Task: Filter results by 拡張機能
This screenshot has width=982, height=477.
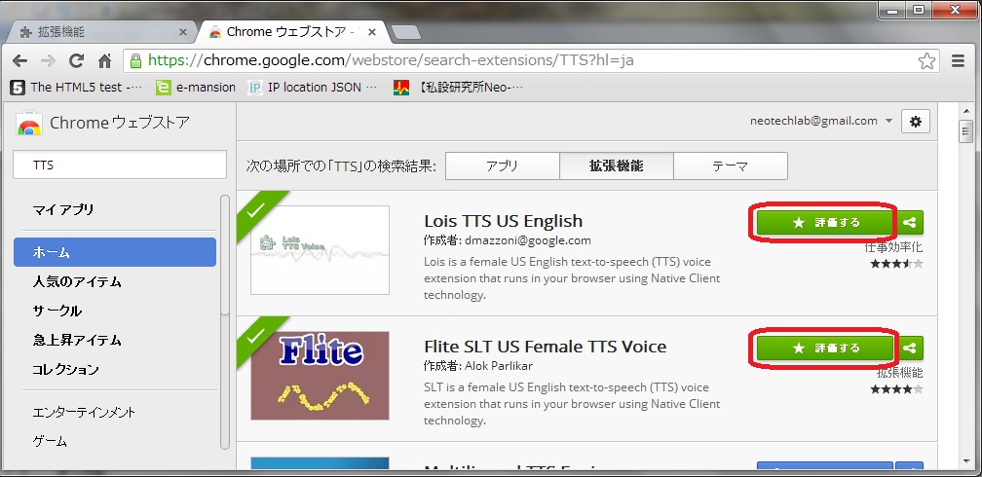Action: point(617,165)
